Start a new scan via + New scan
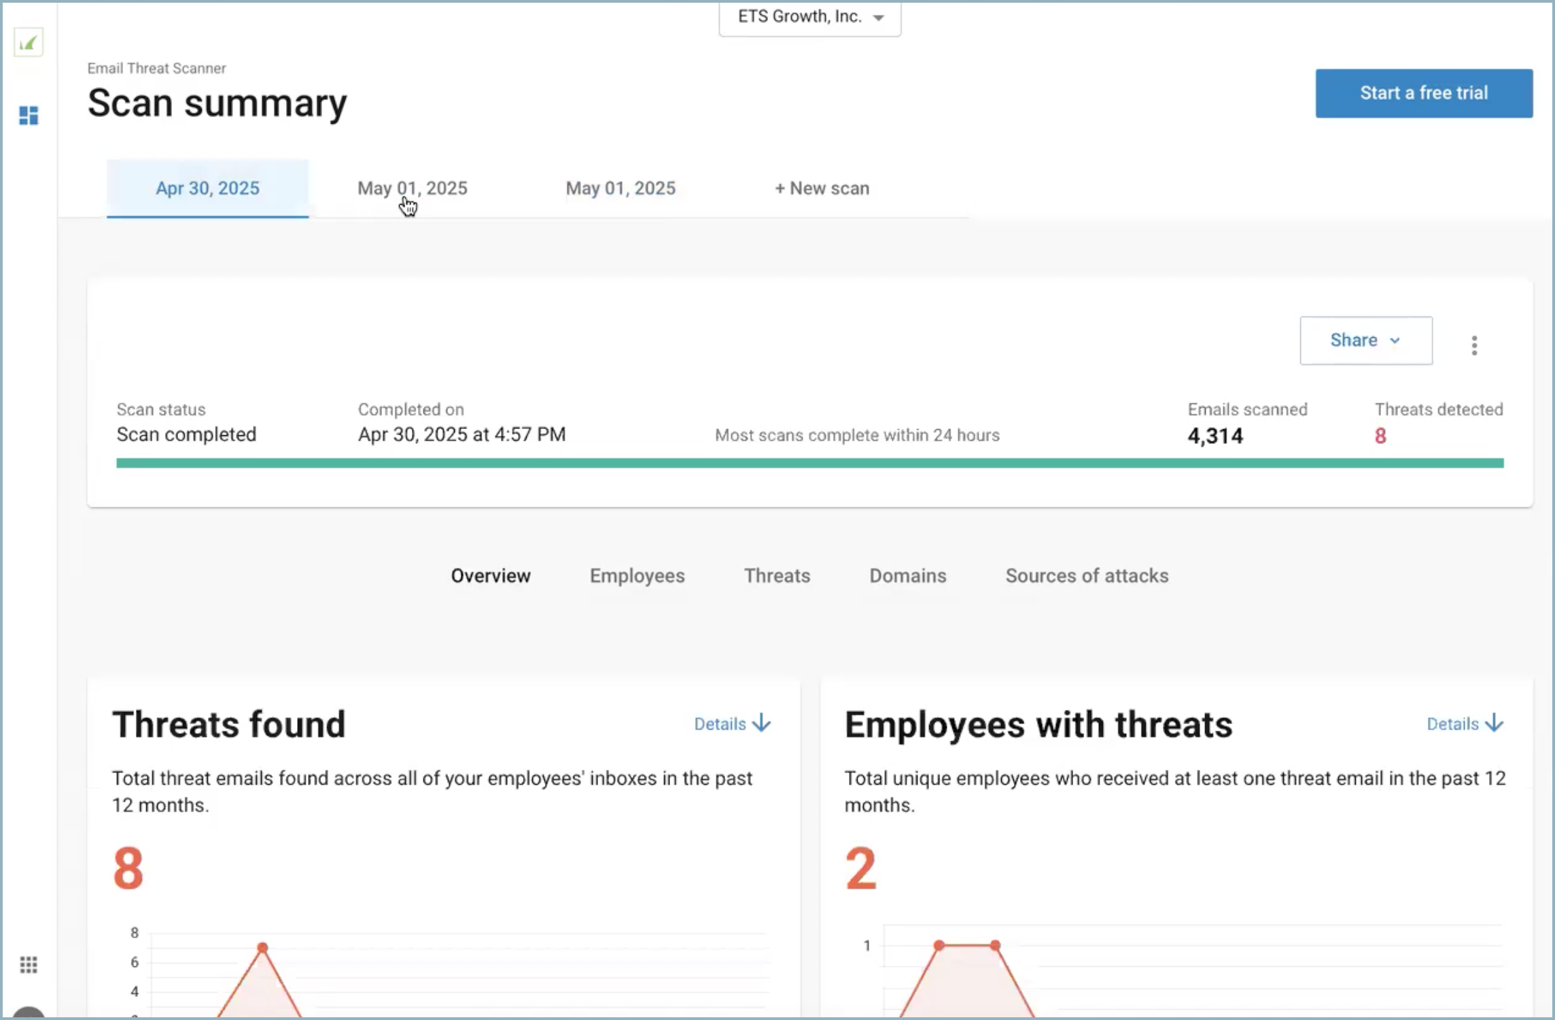Image resolution: width=1555 pixels, height=1020 pixels. click(822, 188)
